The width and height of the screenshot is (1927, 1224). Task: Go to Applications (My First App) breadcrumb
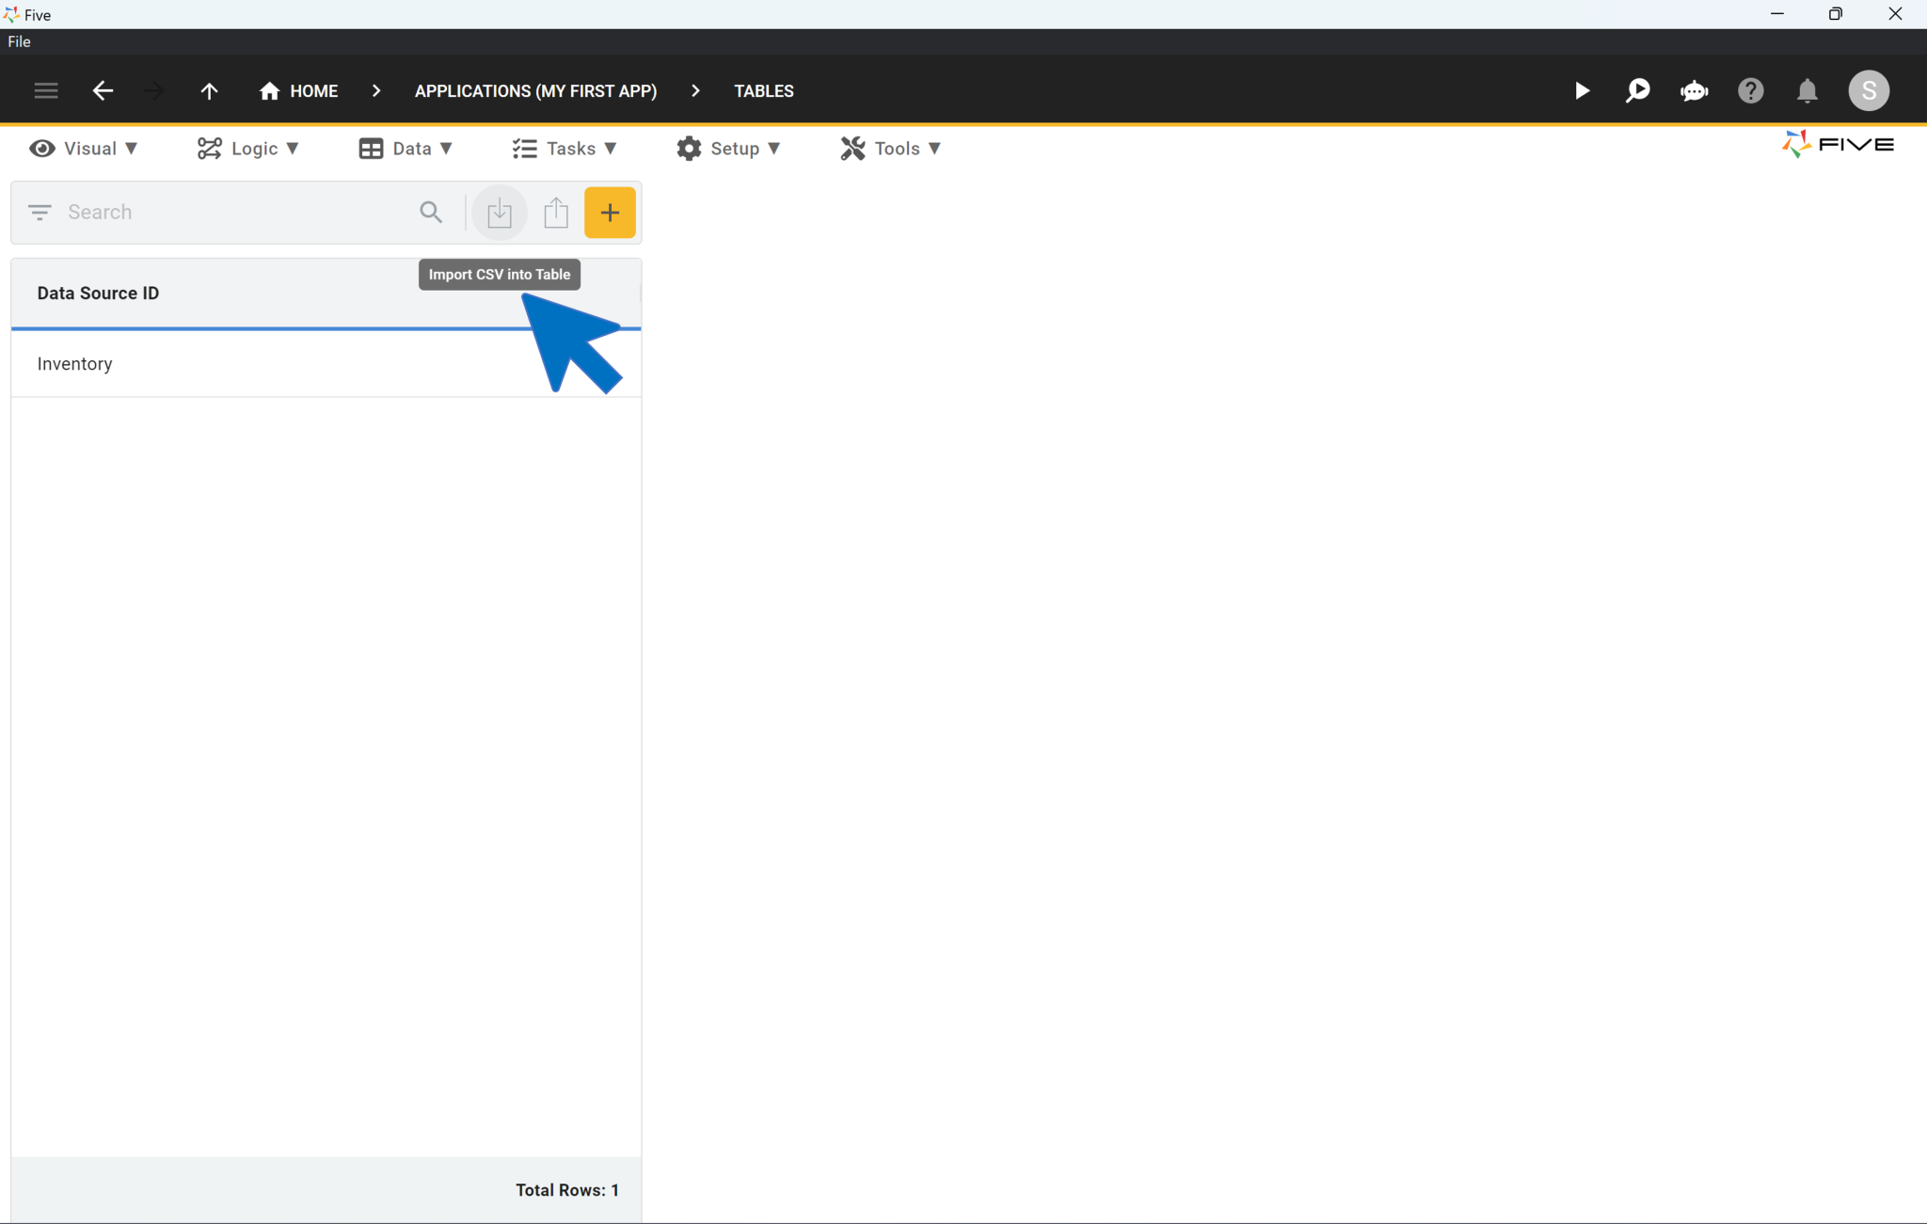pos(535,91)
